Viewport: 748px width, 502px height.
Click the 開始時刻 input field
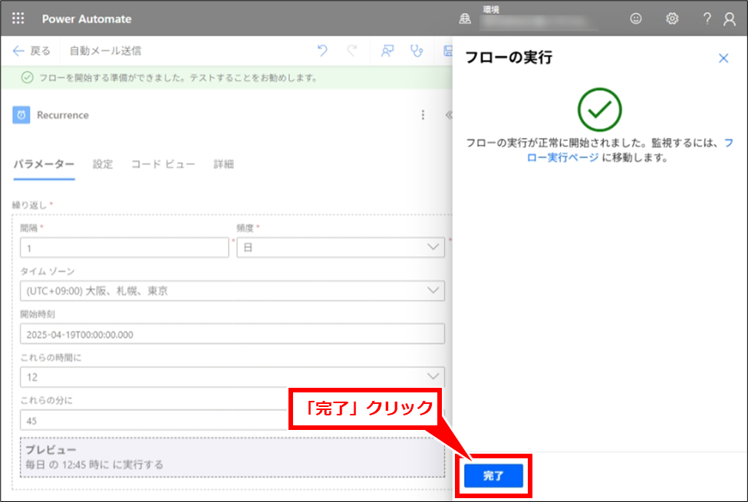[232, 334]
